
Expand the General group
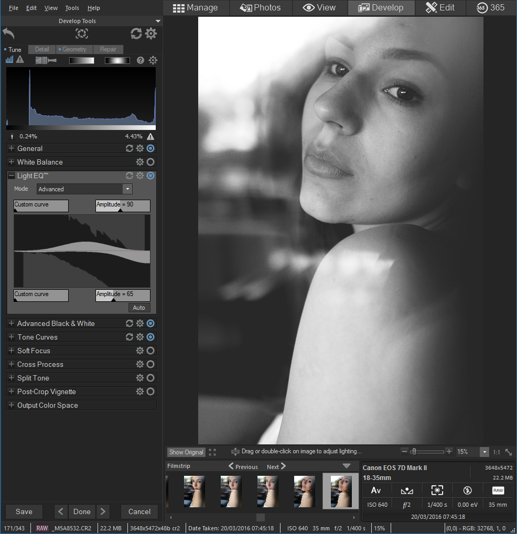coord(11,148)
